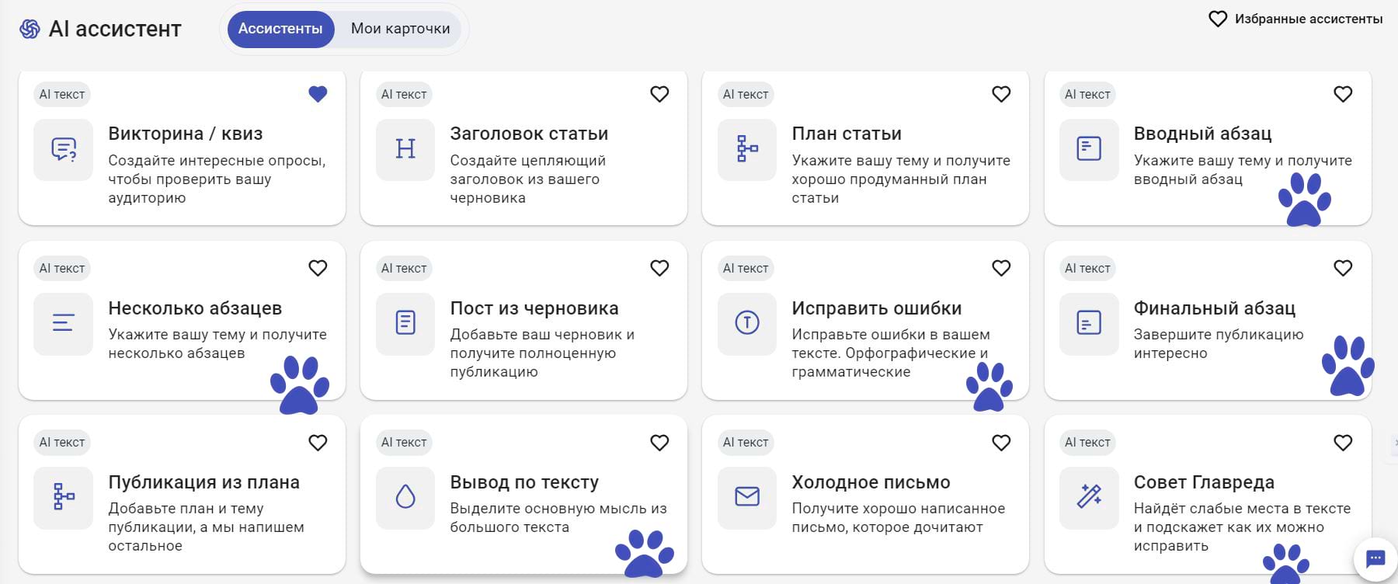This screenshot has height=584, width=1398.
Task: Toggle favorite heart on Холодное письмо card
Action: click(x=1001, y=443)
